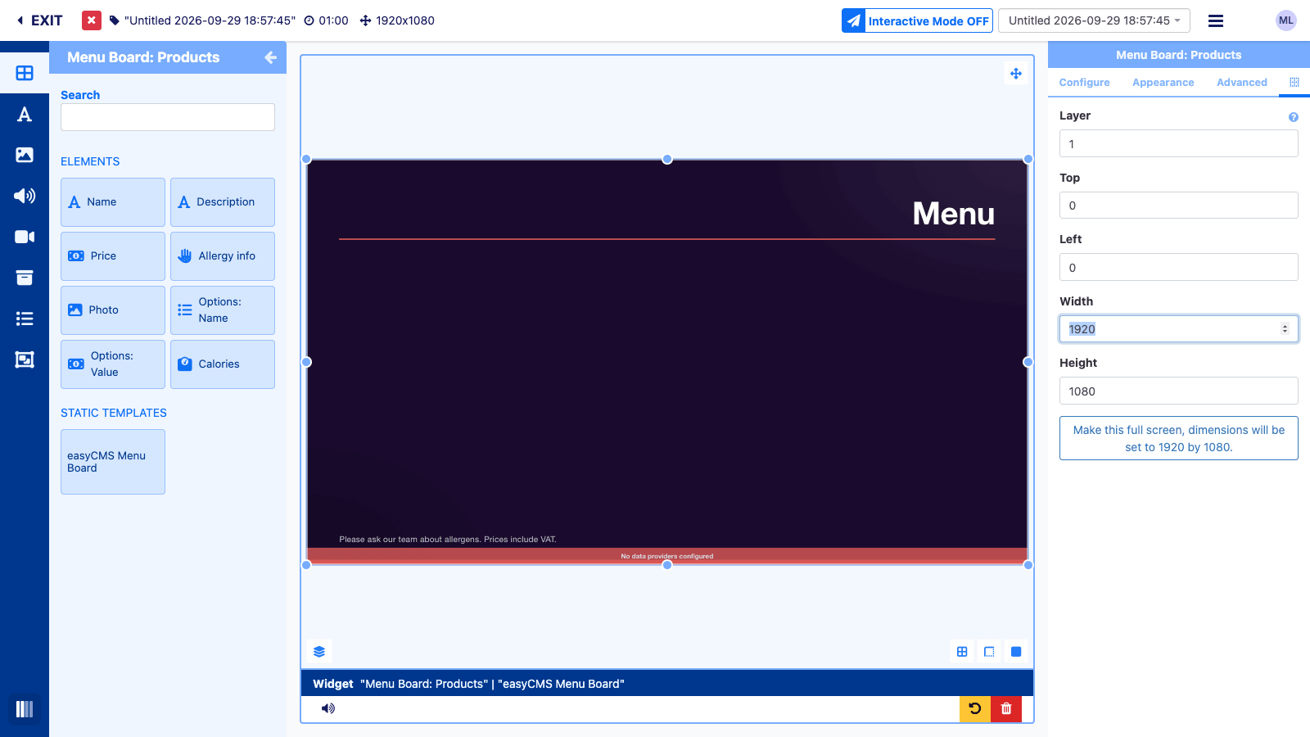Select the Price element
Viewport: 1310px width, 737px height.
pos(113,256)
